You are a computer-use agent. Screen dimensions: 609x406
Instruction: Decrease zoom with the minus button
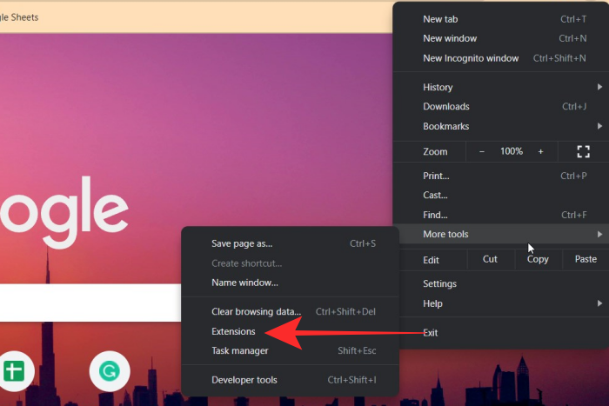482,151
